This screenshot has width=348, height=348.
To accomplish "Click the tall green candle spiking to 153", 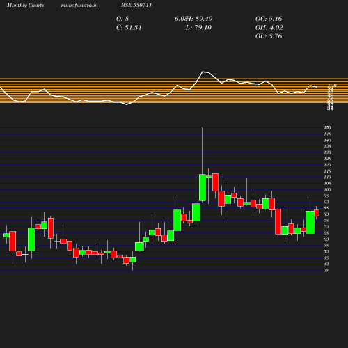I will (203, 187).
